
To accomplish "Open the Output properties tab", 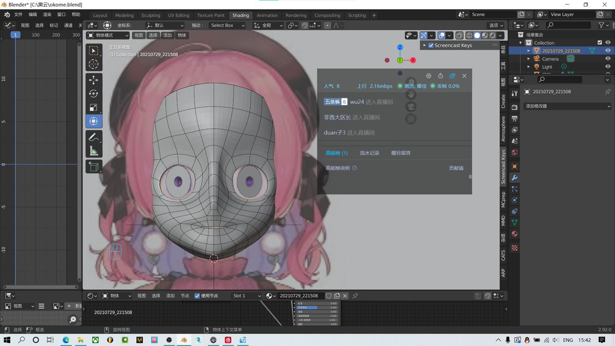I will (x=515, y=118).
